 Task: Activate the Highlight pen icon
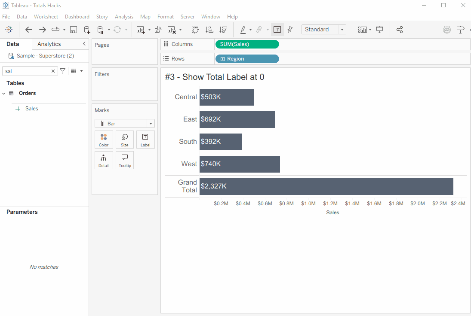point(243,30)
